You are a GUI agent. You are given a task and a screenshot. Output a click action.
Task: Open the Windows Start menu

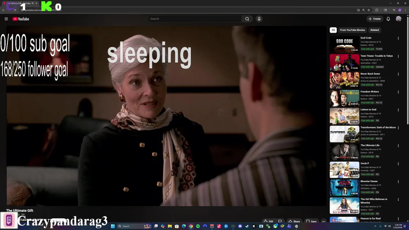pos(113,226)
